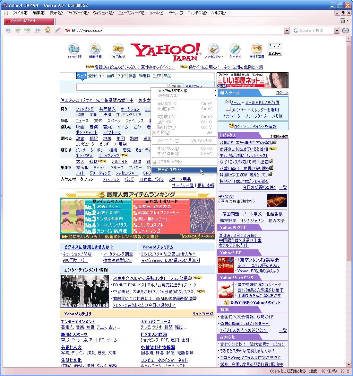Click the binoculars find icon

point(346,31)
